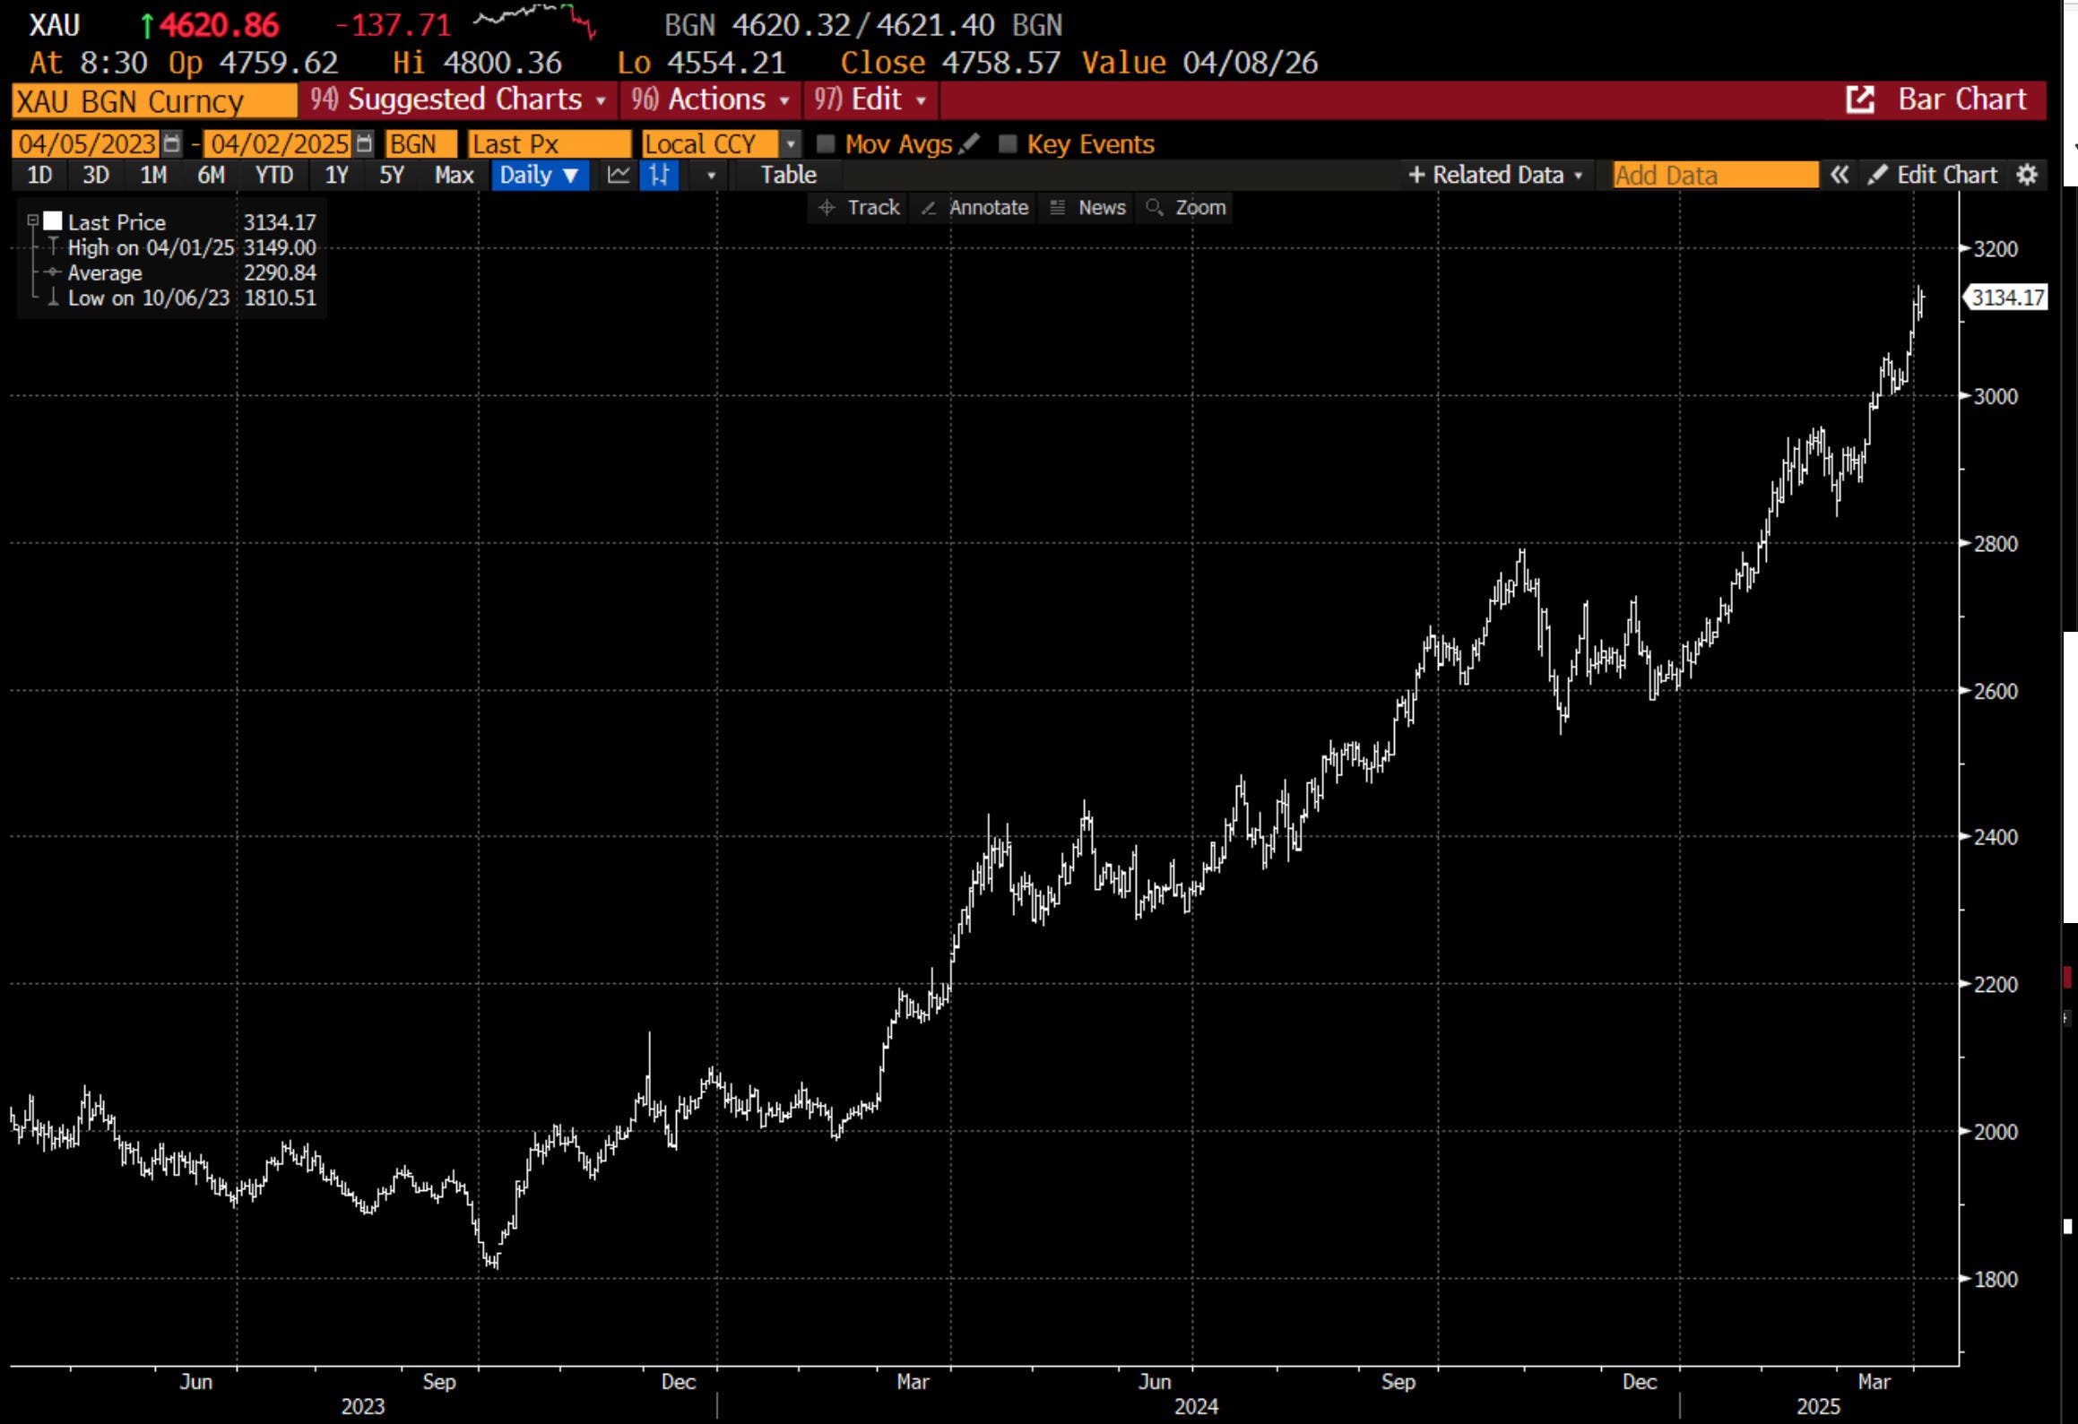The width and height of the screenshot is (2078, 1424).
Task: Click the Add Data input field
Action: 1714,175
